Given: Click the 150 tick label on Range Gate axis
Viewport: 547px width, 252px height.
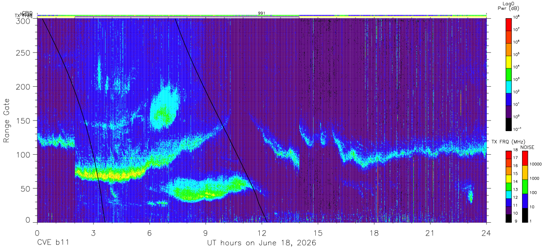Looking at the screenshot, I should pos(23,121).
